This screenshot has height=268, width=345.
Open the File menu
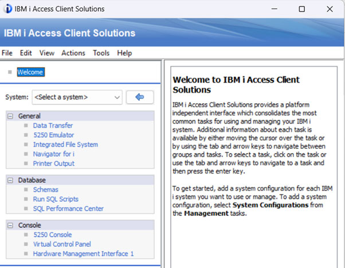click(7, 53)
